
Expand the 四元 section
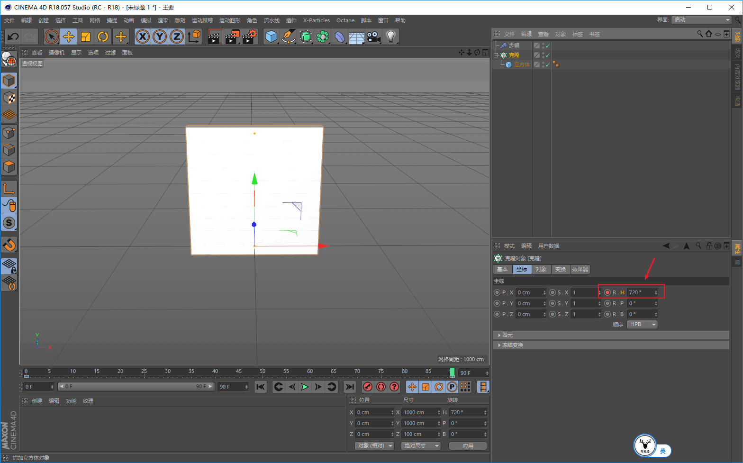pyautogui.click(x=611, y=335)
